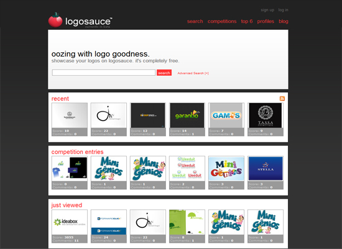Click 'Score: 14' under garanbo logo

(x=178, y=131)
